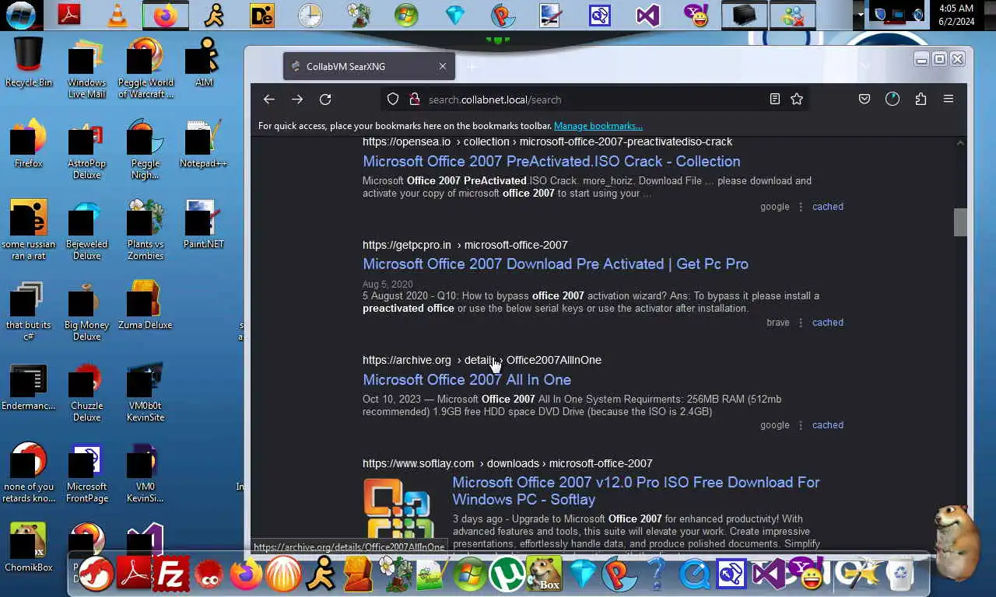The image size is (996, 597).
Task: Expand the three-dot menu for the getpcpro.in result
Action: 801,323
